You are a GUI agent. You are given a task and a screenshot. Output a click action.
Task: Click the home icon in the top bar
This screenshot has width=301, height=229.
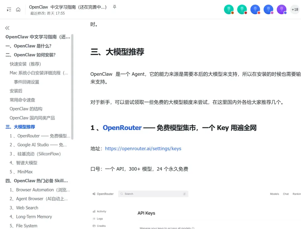[18, 9]
